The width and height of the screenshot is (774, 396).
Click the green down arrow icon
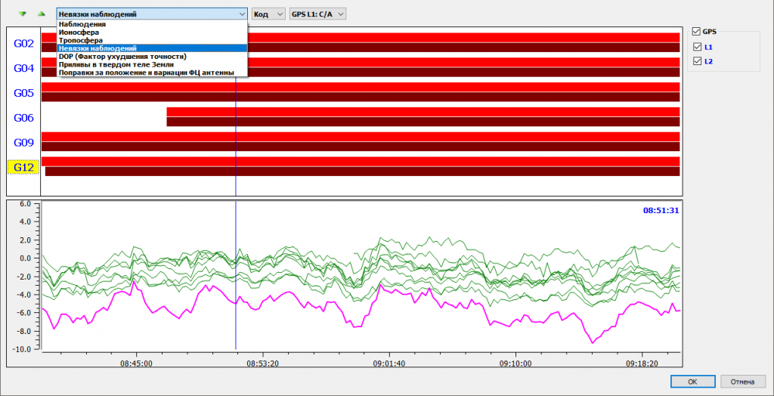22,14
